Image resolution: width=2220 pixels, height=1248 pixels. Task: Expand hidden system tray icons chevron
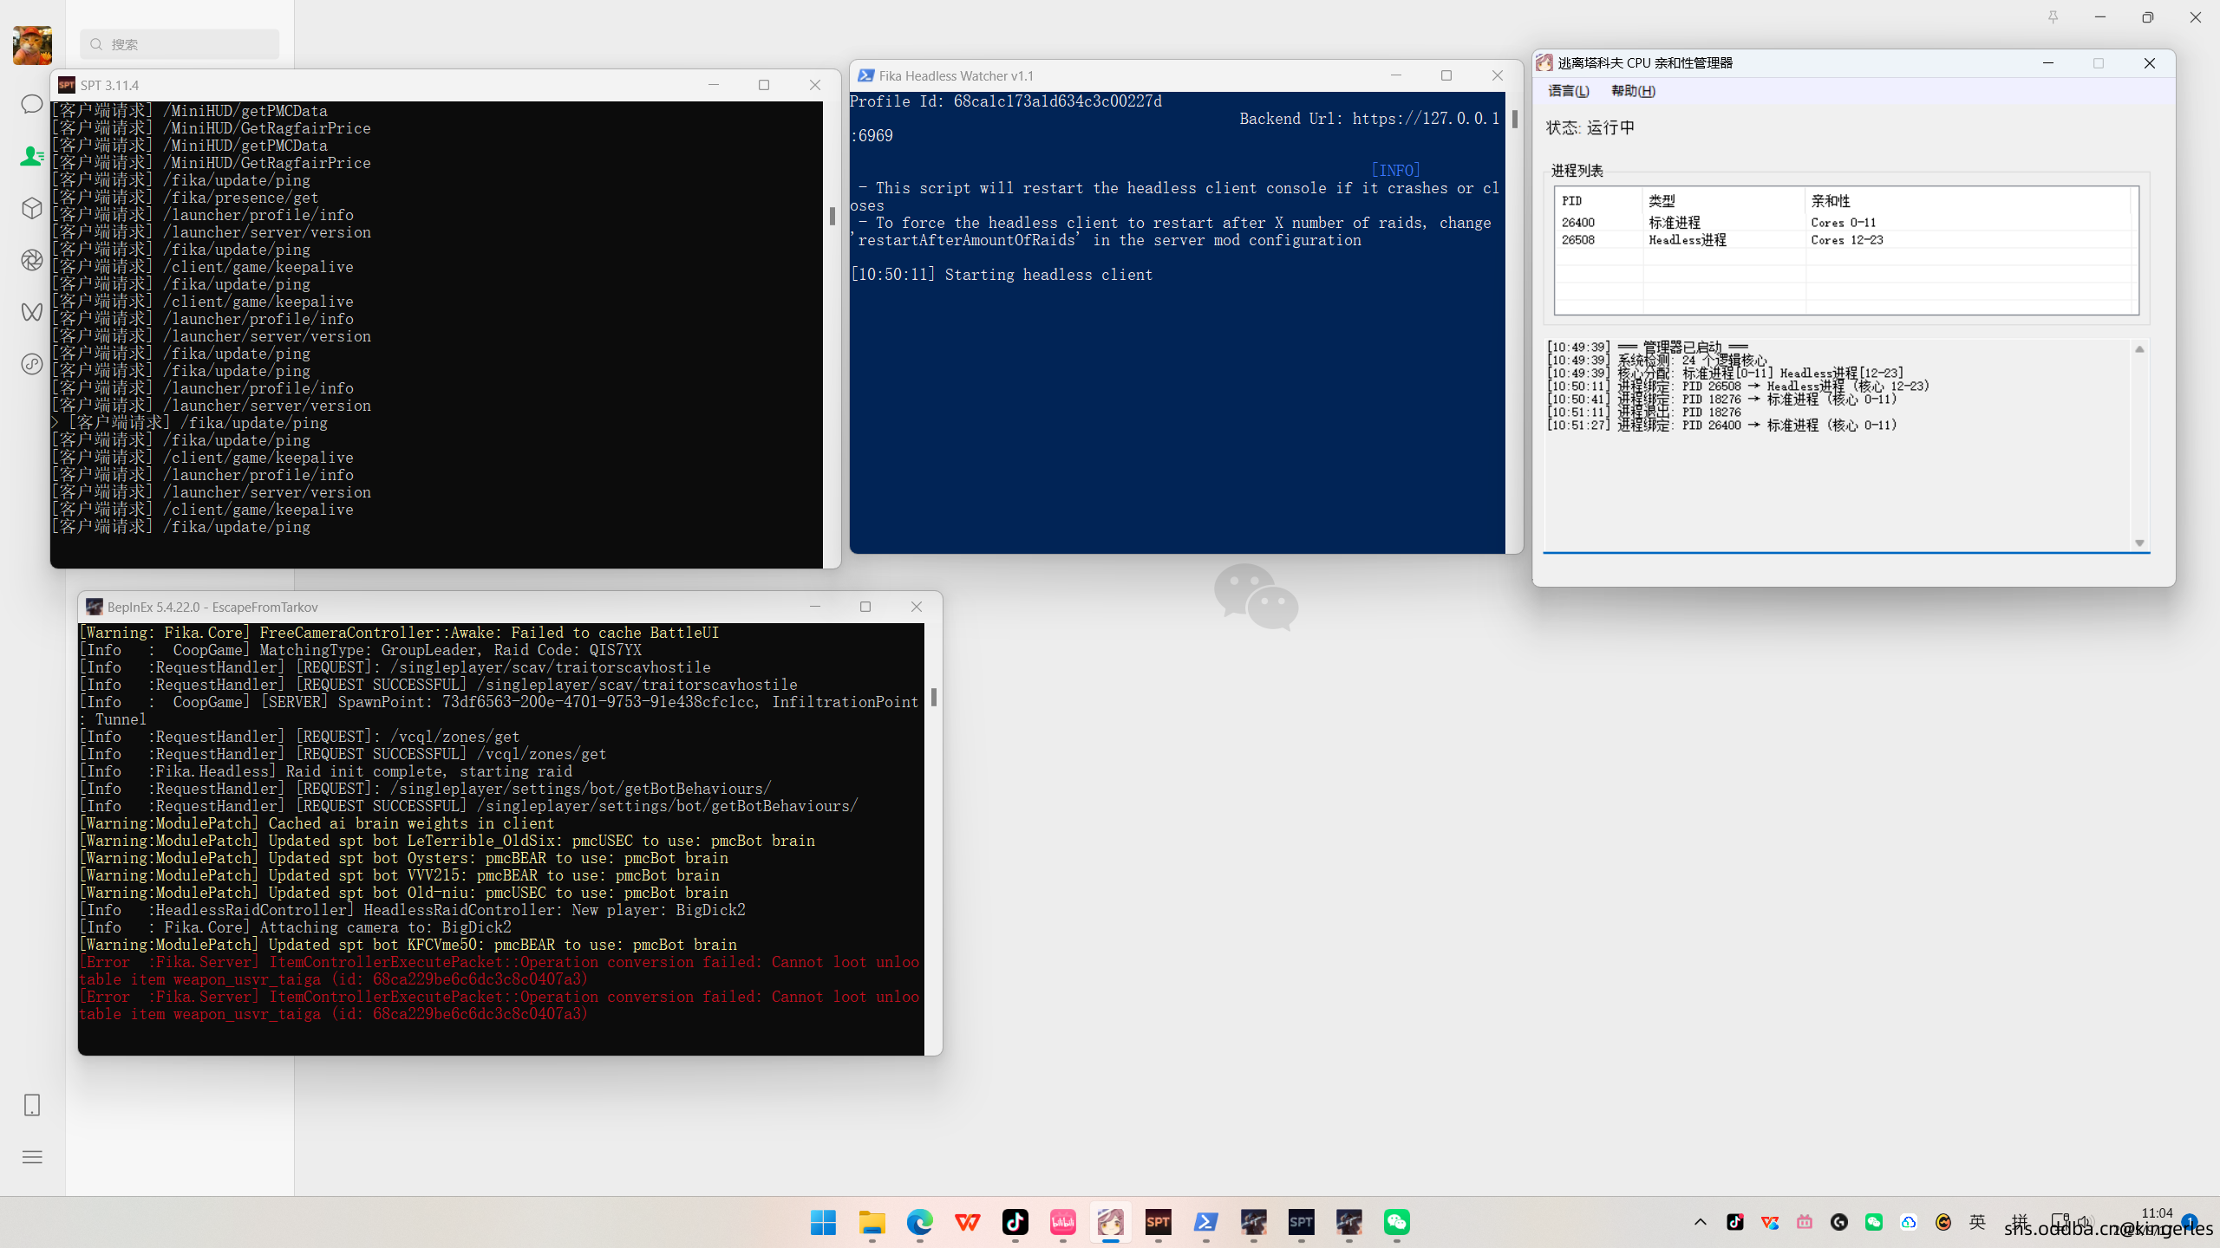click(x=1700, y=1222)
